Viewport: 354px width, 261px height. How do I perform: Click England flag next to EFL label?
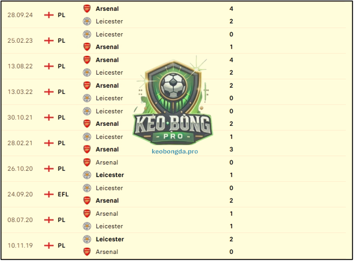(x=49, y=194)
